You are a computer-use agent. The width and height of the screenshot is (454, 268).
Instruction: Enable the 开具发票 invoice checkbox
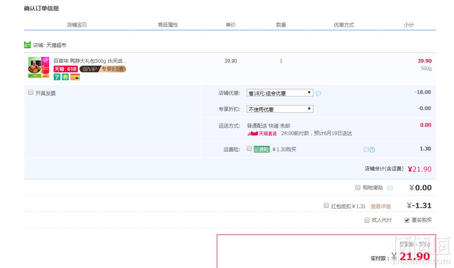(x=31, y=93)
